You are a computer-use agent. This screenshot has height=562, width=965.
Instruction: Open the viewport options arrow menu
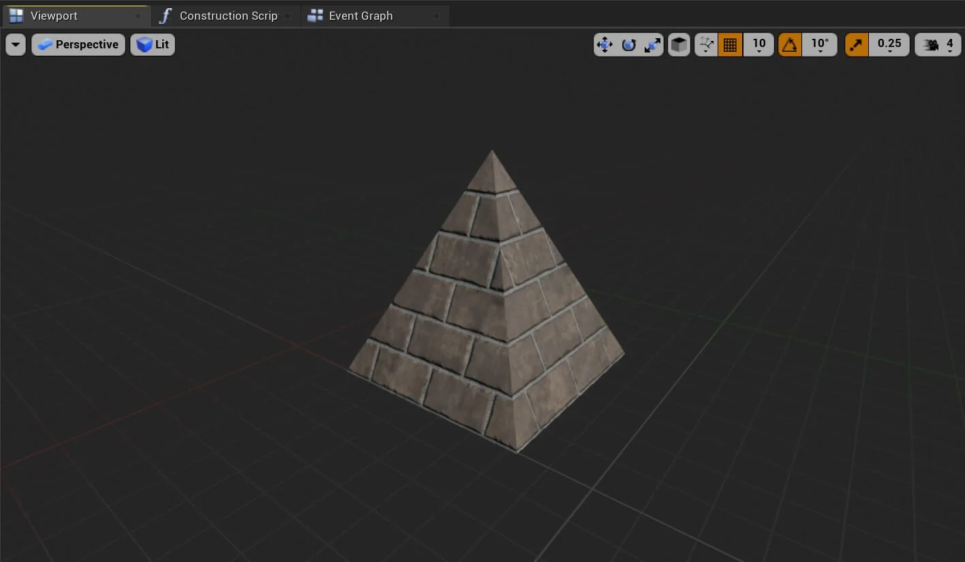(x=16, y=45)
